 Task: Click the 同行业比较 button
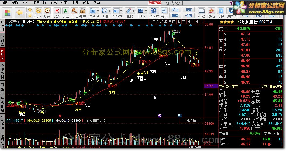(x=272, y=134)
